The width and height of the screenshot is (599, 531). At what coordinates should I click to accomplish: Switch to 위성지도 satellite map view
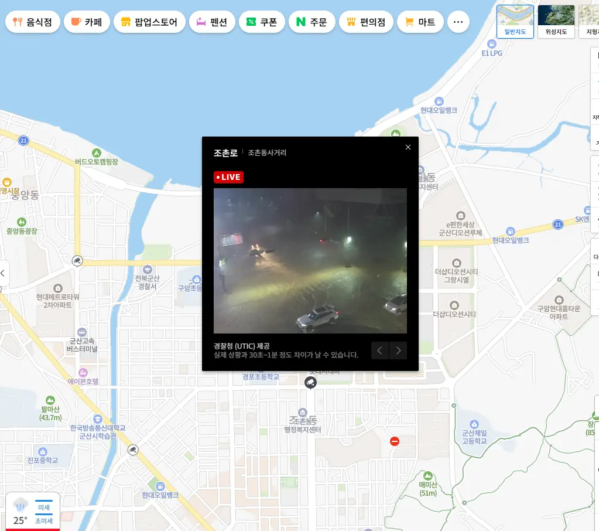point(556,22)
